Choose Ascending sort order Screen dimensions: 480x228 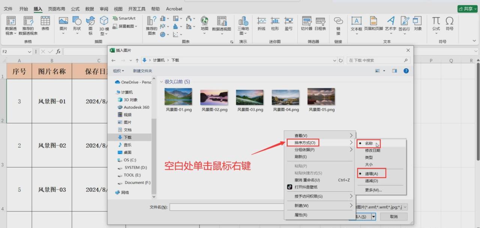pos(371,174)
